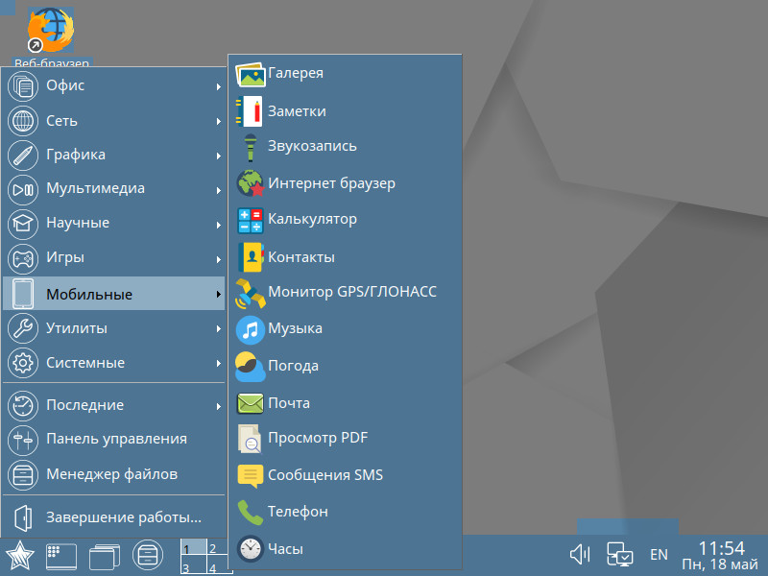Click the Игры gamepad icon
Viewport: 768px width, 576px height.
click(23, 258)
